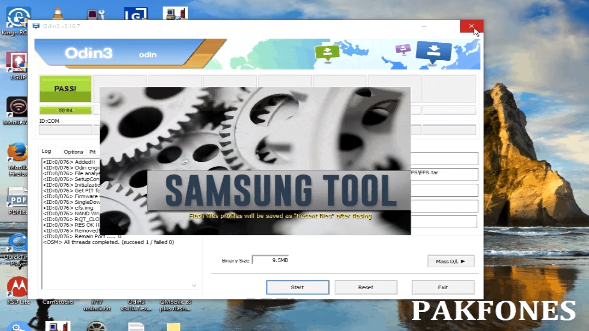Click the 00:04 green progress bar
Image resolution: width=589 pixels, height=331 pixels.
(65, 110)
